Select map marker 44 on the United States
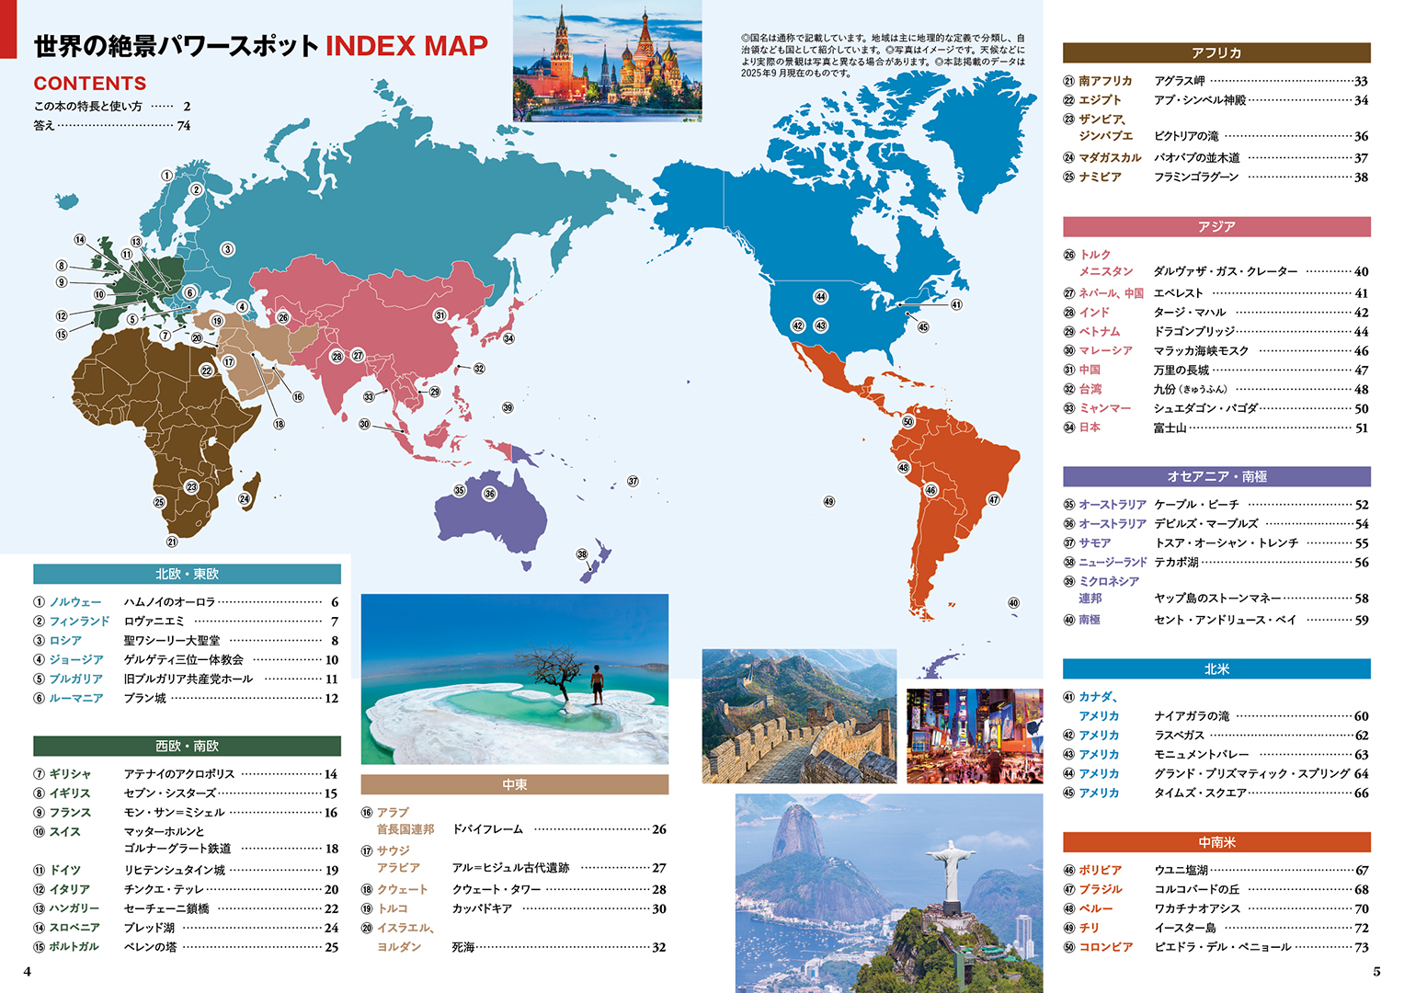Image resolution: width=1404 pixels, height=993 pixels. (820, 296)
